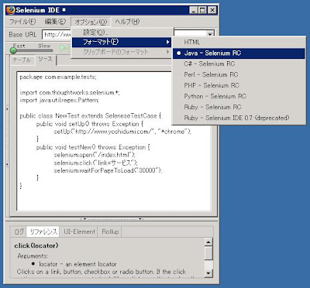Click the reference panel scrollbar thumb

tap(208, 253)
